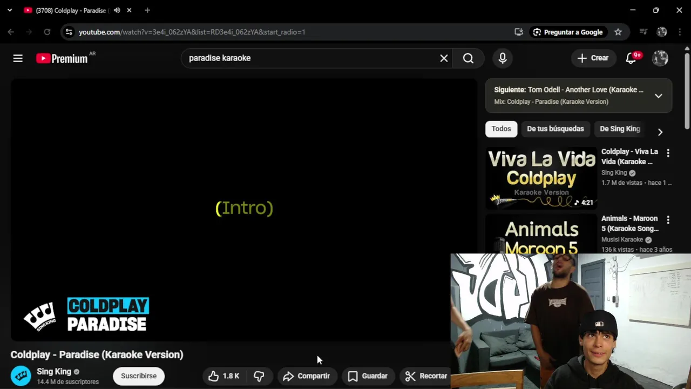Open the notifications bell
691x389 pixels.
[631, 58]
